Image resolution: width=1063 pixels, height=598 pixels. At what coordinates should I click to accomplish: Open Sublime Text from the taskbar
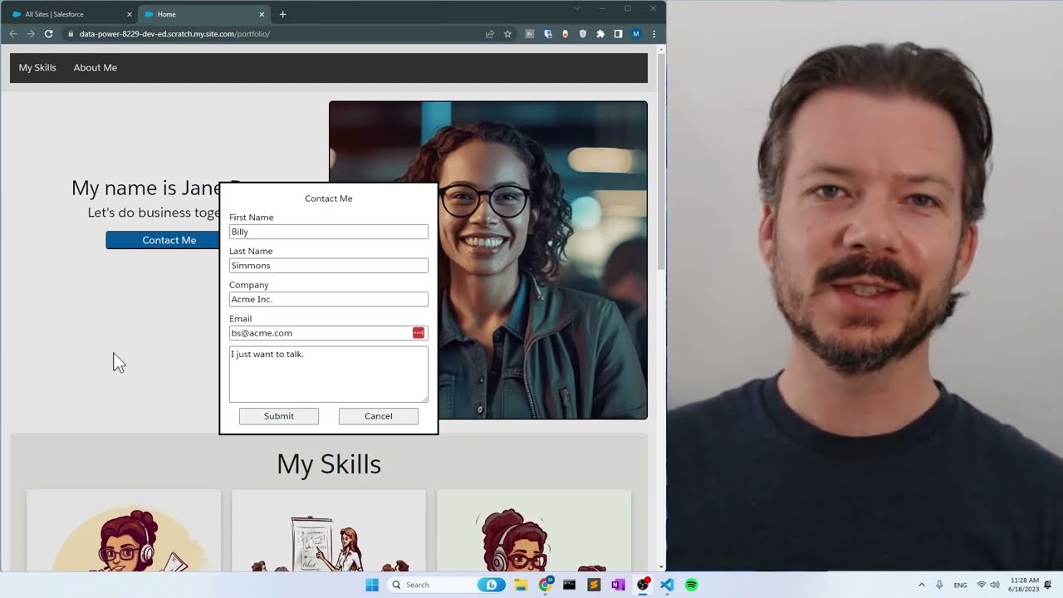coord(594,585)
